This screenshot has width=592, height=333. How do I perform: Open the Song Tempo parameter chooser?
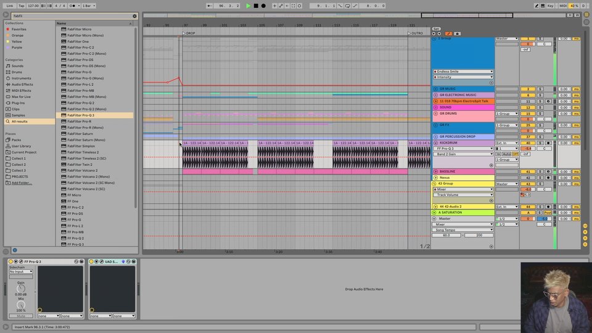point(463,230)
